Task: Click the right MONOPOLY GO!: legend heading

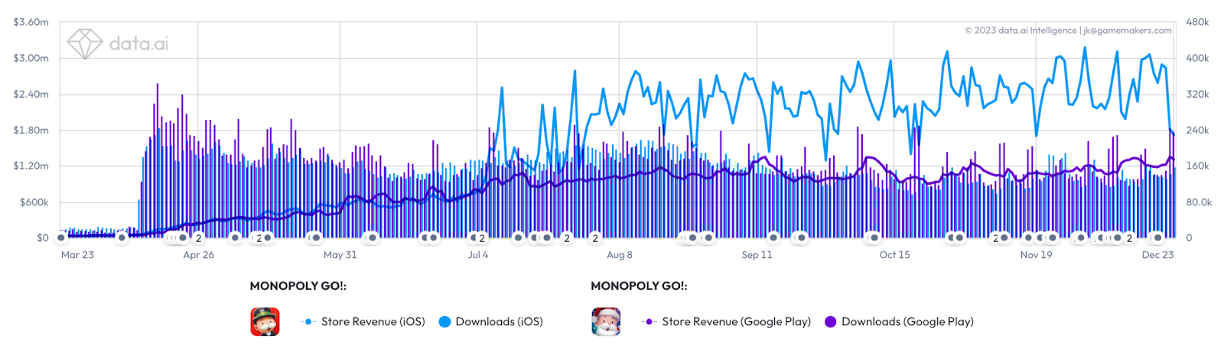Action: (x=640, y=286)
